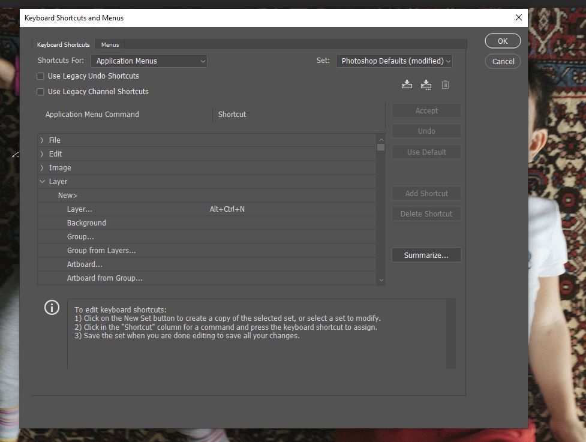
Task: Select the Group from Layers command row
Action: pos(101,250)
